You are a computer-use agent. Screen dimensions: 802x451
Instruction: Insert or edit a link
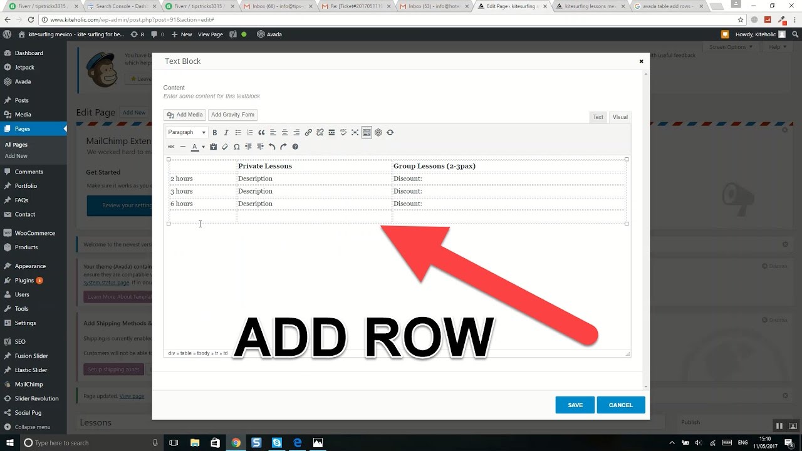pos(308,133)
